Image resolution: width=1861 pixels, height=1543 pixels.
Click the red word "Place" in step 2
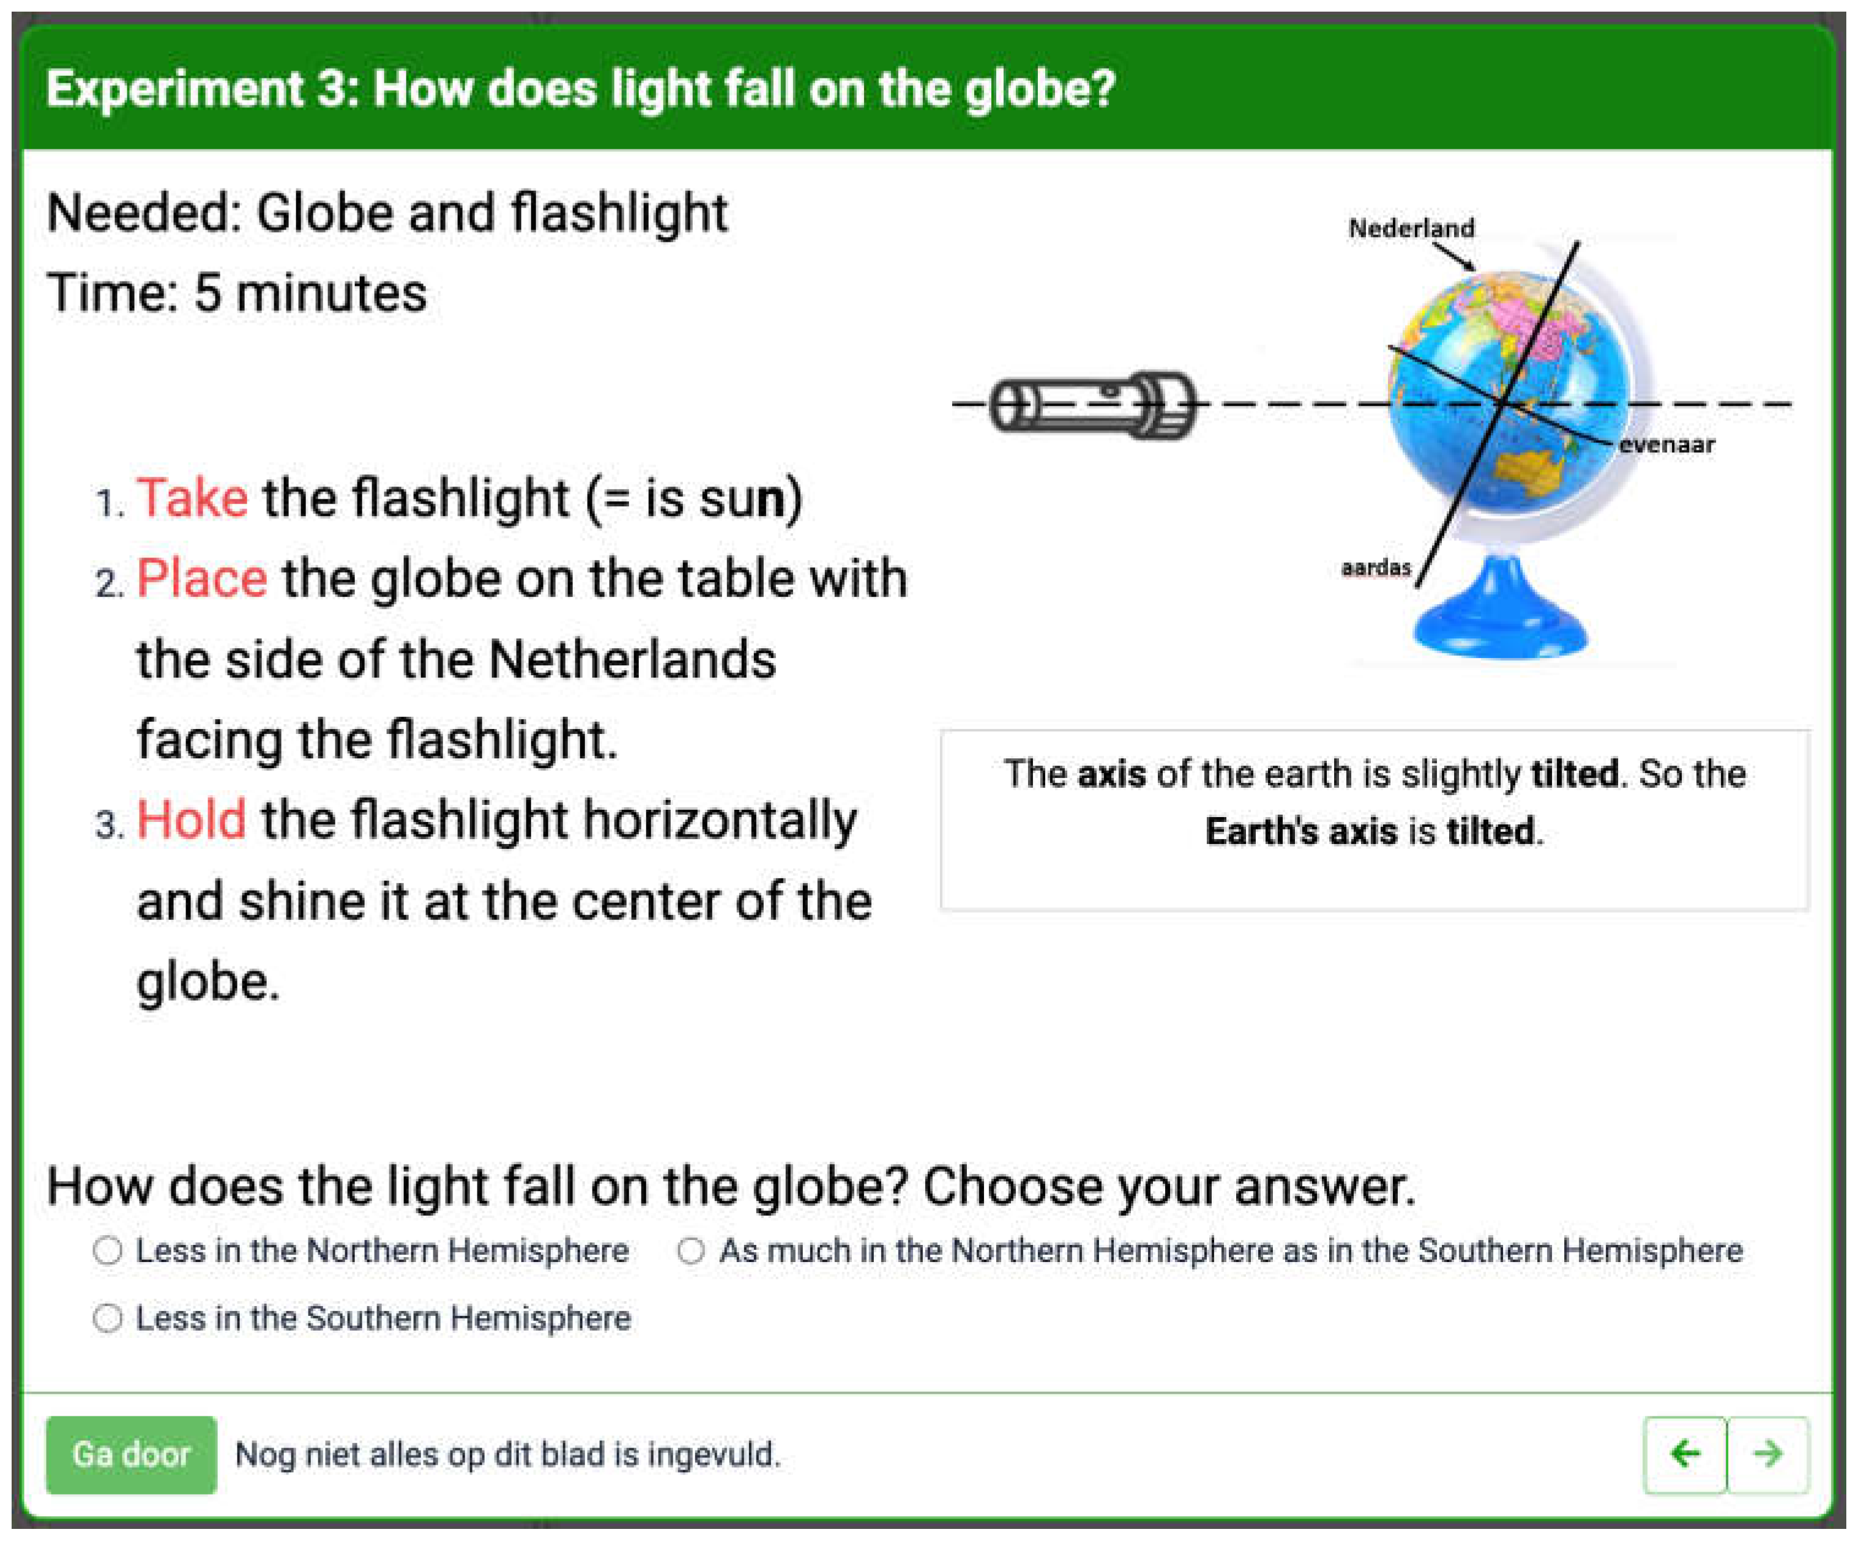click(202, 579)
